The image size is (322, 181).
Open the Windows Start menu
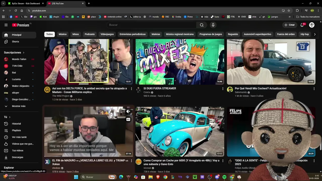[76, 177]
